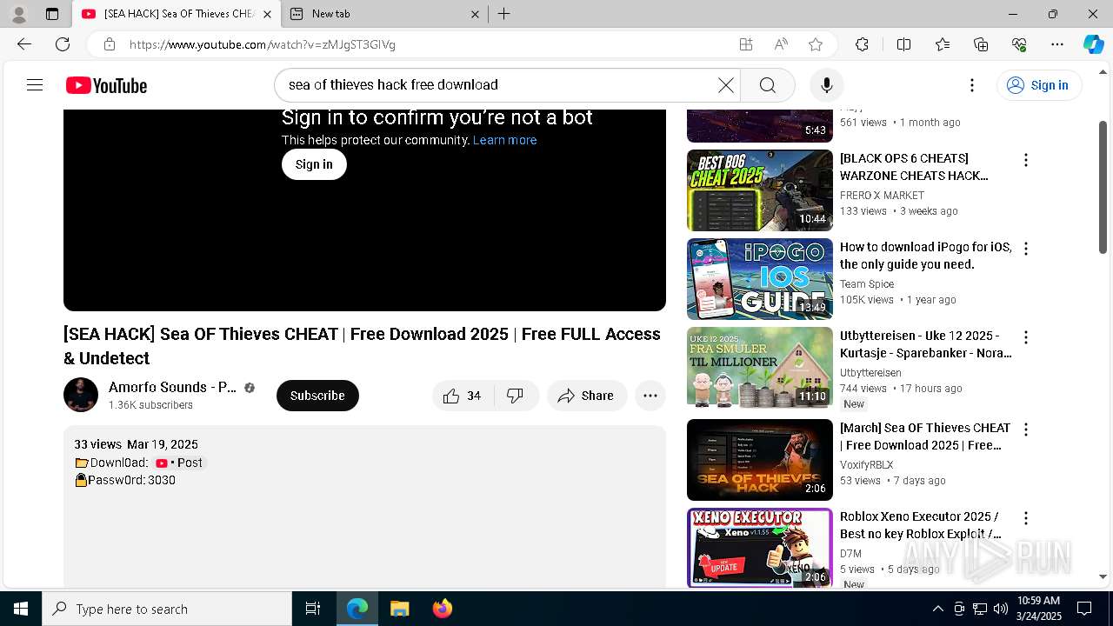Open the Learn more link in player
This screenshot has width=1113, height=626.
(505, 140)
